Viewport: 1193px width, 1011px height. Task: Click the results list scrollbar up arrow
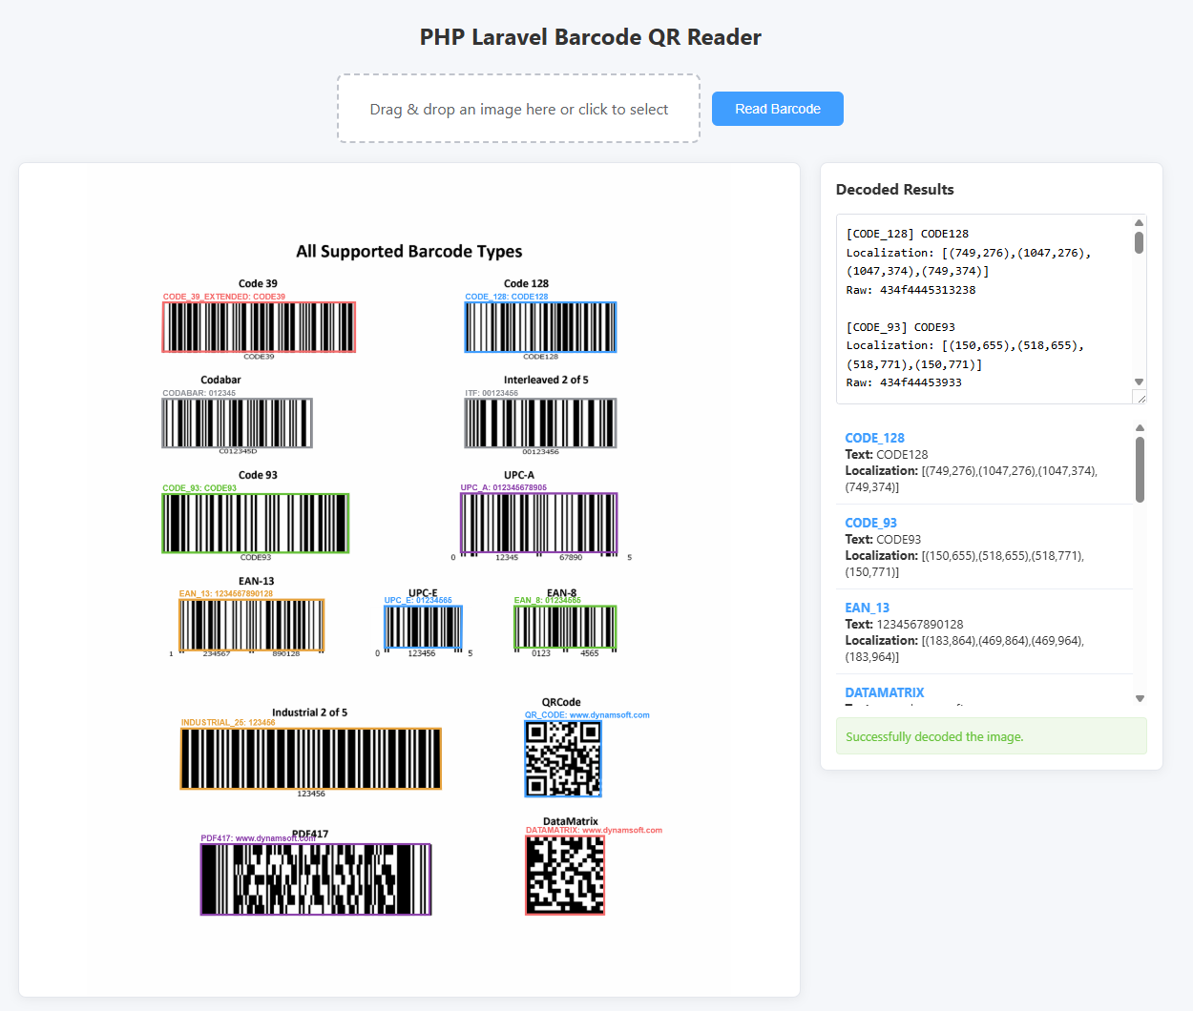[x=1140, y=428]
